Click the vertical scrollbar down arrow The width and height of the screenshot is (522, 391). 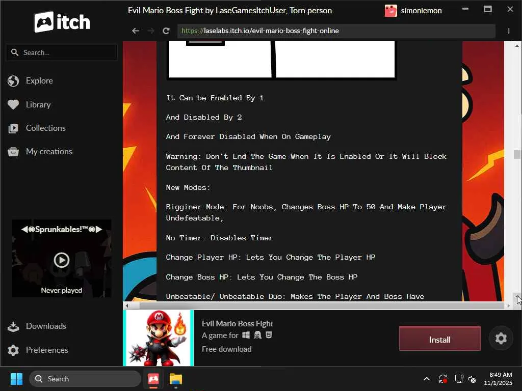[x=517, y=296]
